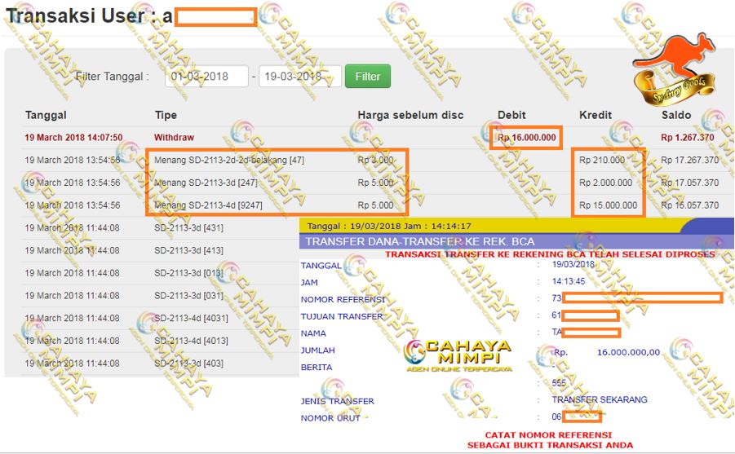Click the end date field 19-03-2018
This screenshot has height=454, width=735.
299,77
